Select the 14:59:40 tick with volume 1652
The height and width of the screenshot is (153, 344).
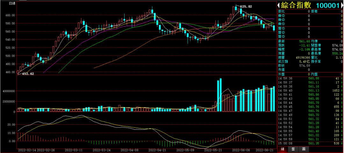[x=310, y=91]
